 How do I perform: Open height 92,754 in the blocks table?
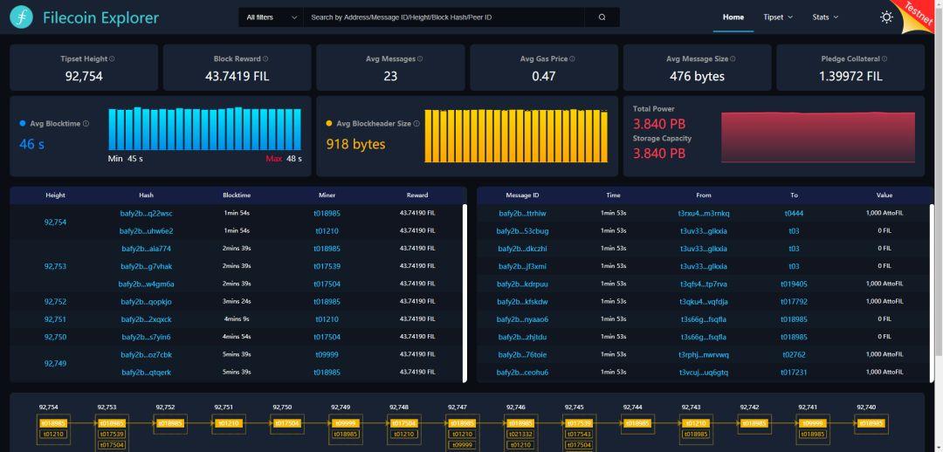55,223
